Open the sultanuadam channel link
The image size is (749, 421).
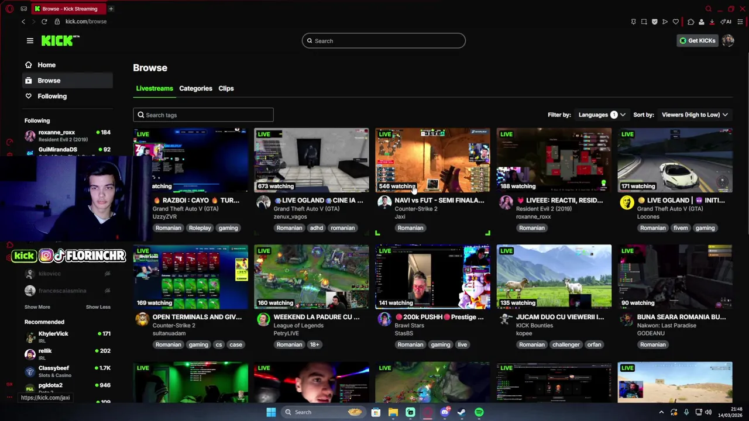(169, 333)
